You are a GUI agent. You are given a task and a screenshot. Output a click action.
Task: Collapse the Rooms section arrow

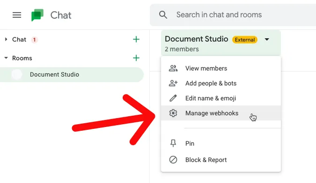(6, 58)
